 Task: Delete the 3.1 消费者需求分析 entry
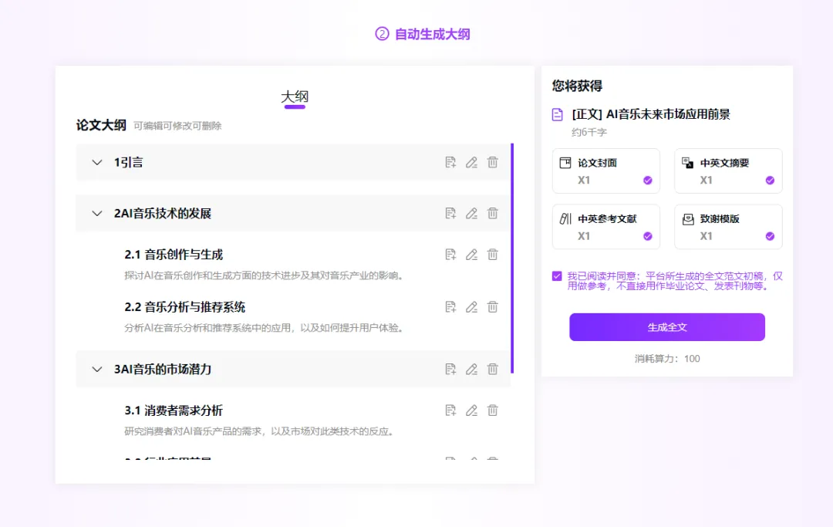(492, 410)
